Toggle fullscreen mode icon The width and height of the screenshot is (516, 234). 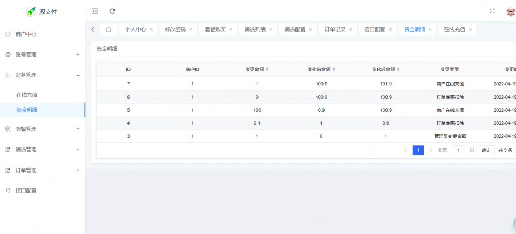click(492, 11)
